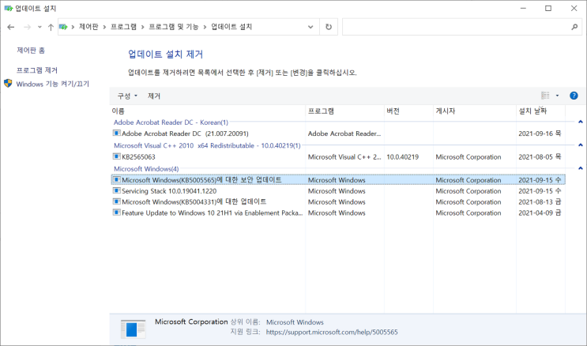This screenshot has height=346, width=587.
Task: Click the icon of the KB5005565 update
Action: (x=117, y=180)
